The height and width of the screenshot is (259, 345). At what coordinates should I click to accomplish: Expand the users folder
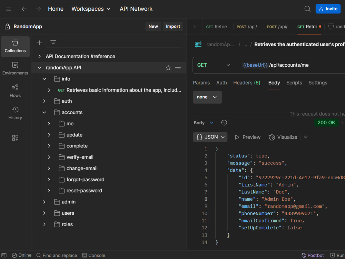click(44, 213)
